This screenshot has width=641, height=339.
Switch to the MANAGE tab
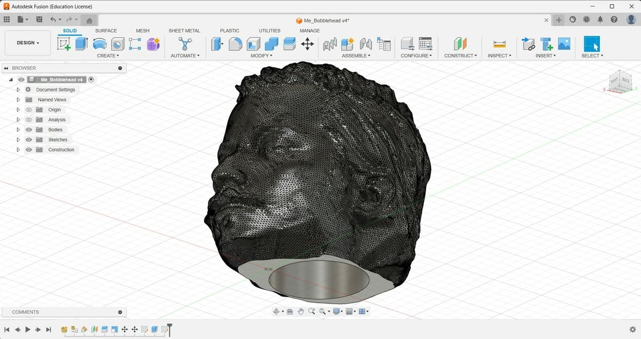(x=310, y=31)
